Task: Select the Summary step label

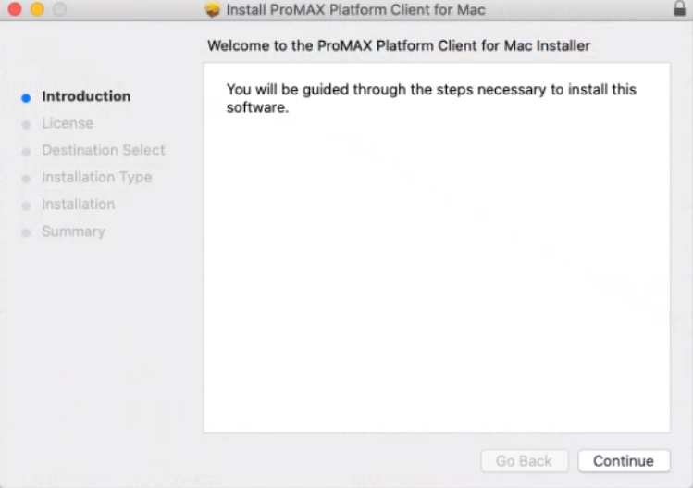Action: coord(73,231)
